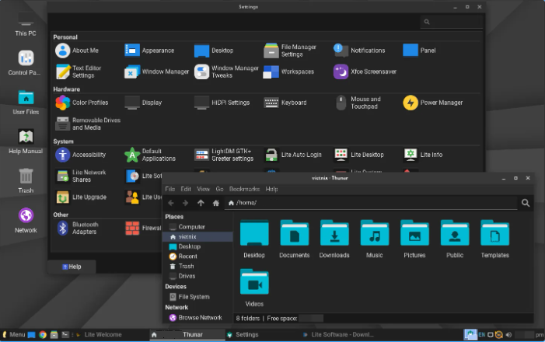Select vietnix in Places sidebar
Screen dimensions: 545x342
point(197,237)
